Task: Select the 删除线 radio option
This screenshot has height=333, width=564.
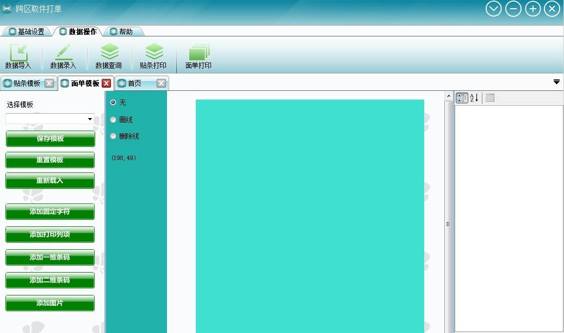Action: pos(113,136)
